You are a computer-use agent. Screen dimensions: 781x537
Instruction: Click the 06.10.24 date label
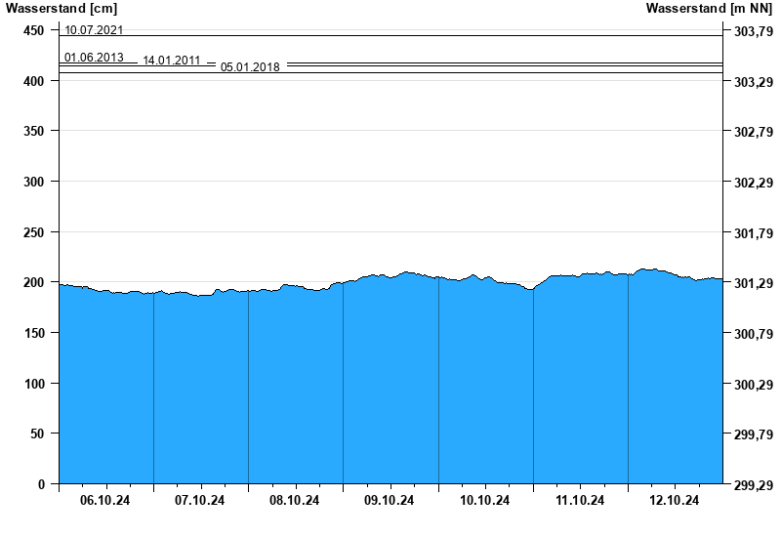pyautogui.click(x=105, y=500)
